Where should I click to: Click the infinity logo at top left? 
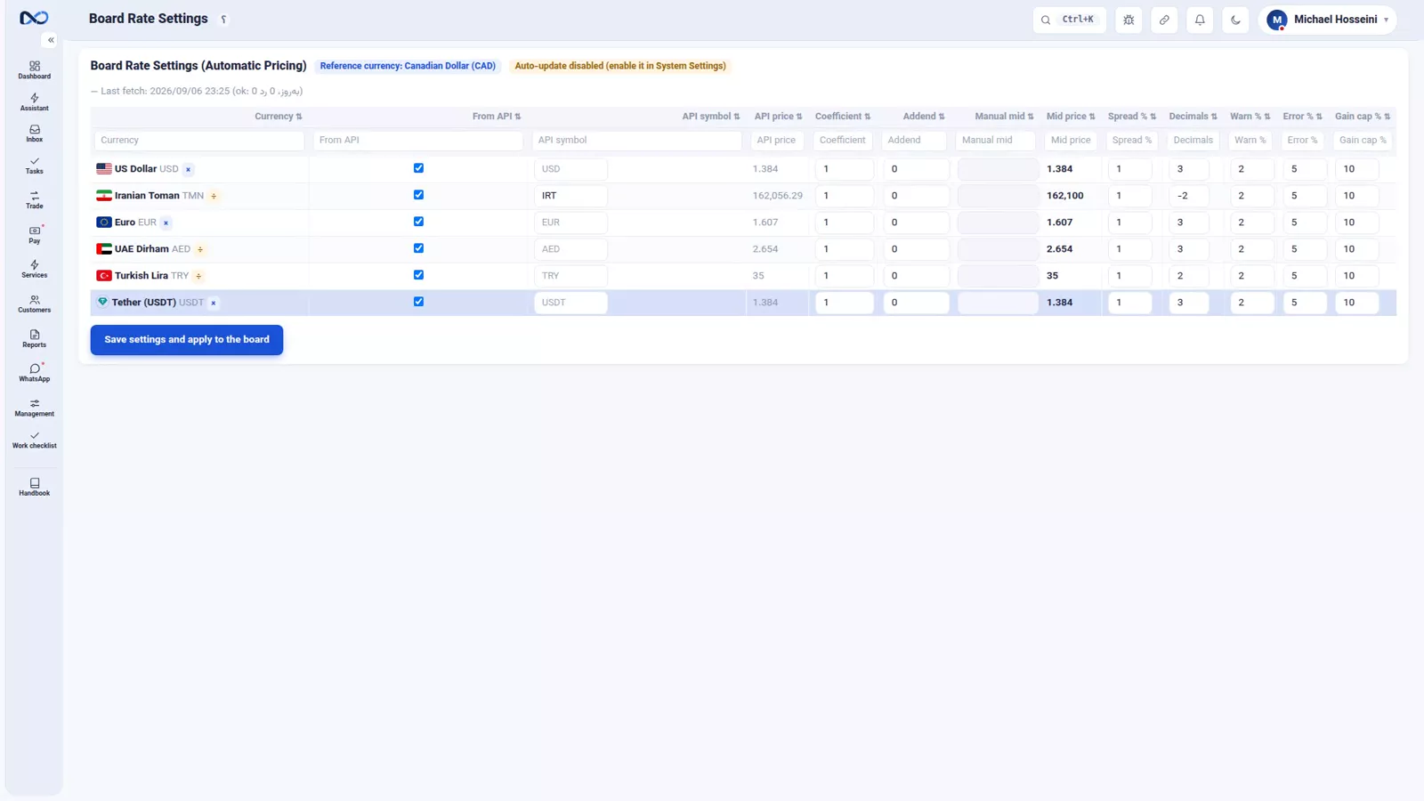click(x=34, y=18)
